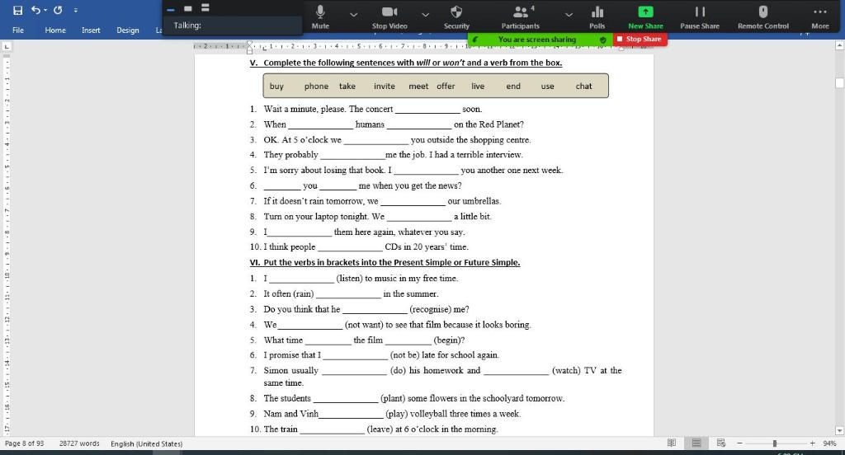Click the zoom slider handle
The width and height of the screenshot is (845, 455).
(x=774, y=443)
